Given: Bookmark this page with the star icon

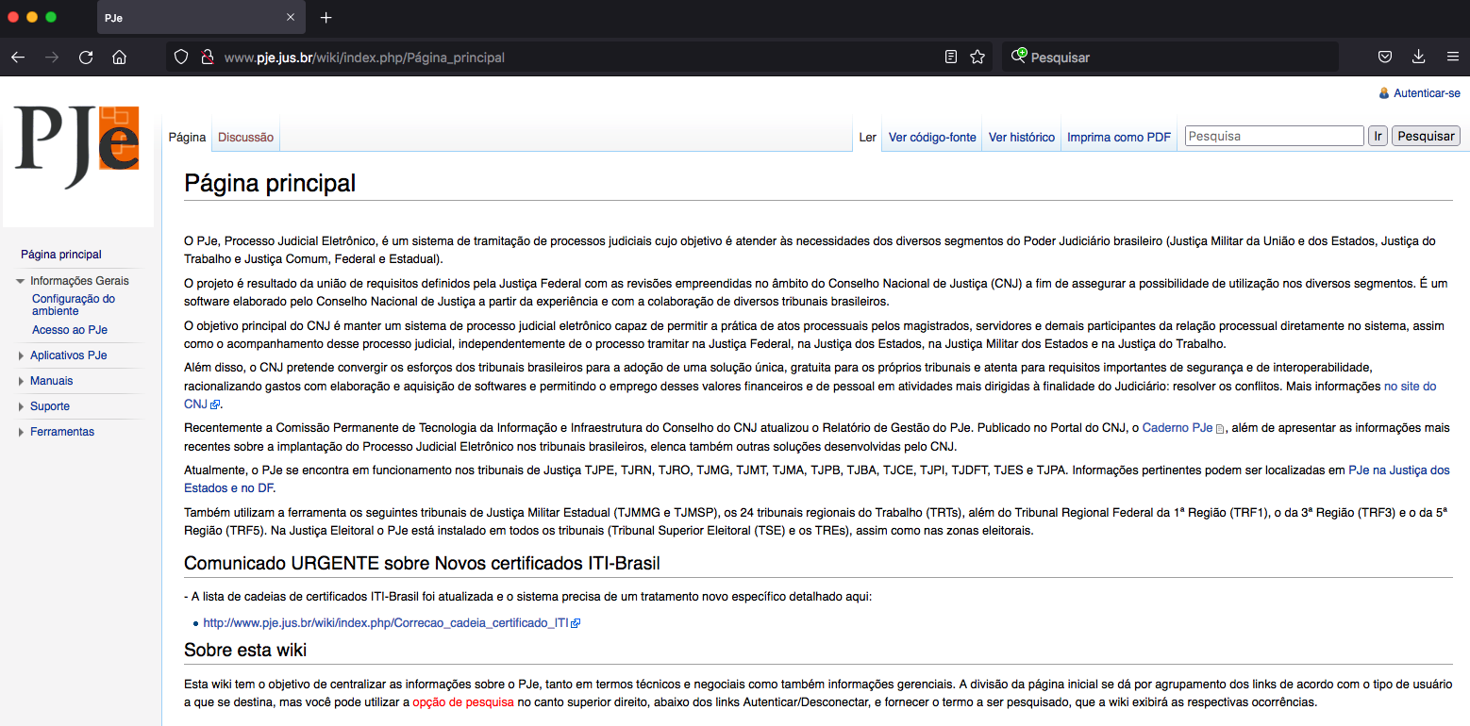Looking at the screenshot, I should [977, 58].
